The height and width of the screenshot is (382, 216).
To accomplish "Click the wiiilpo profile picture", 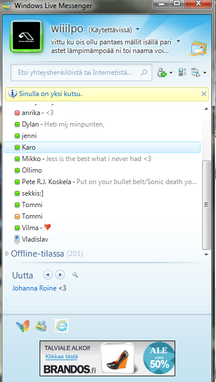I will [x=26, y=36].
